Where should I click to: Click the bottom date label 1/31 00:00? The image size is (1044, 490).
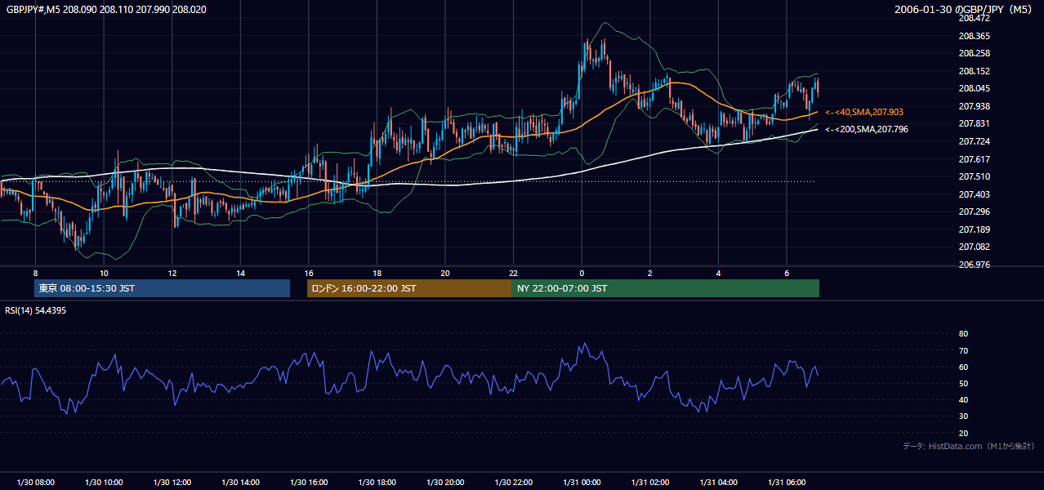coord(582,483)
